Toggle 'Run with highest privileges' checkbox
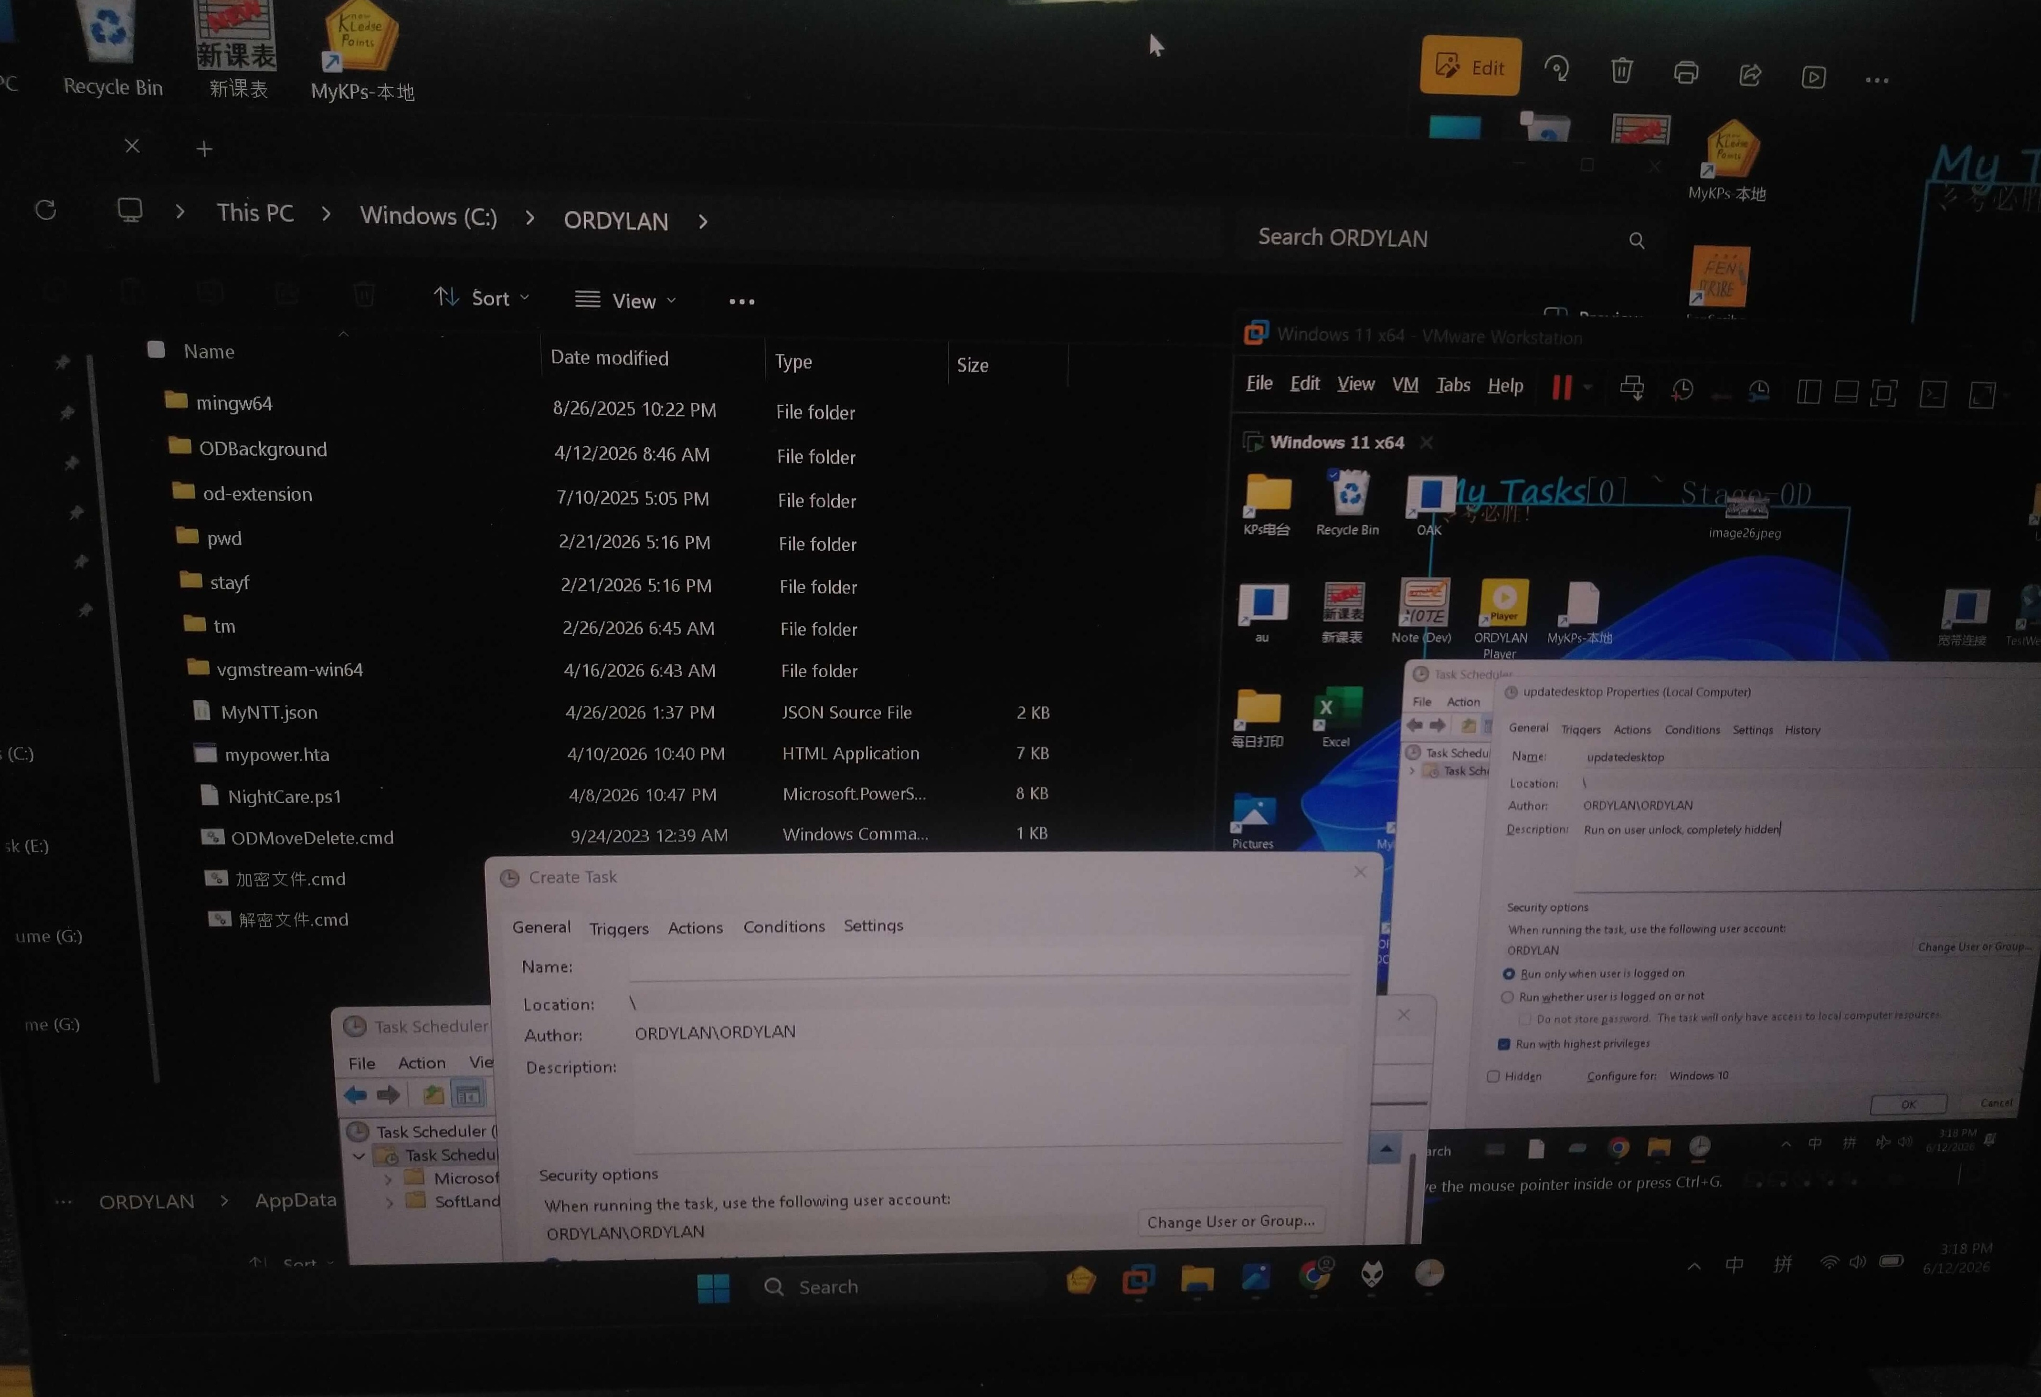Screen dimensions: 2041x1397 click(1504, 1044)
